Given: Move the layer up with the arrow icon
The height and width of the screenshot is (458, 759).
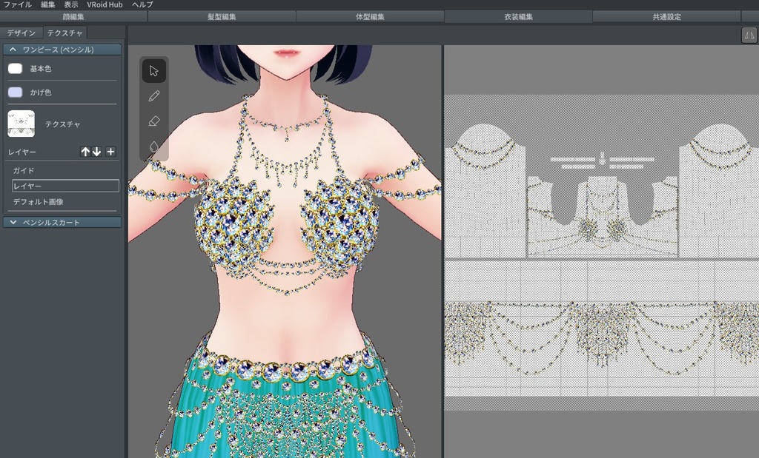Looking at the screenshot, I should click(84, 152).
